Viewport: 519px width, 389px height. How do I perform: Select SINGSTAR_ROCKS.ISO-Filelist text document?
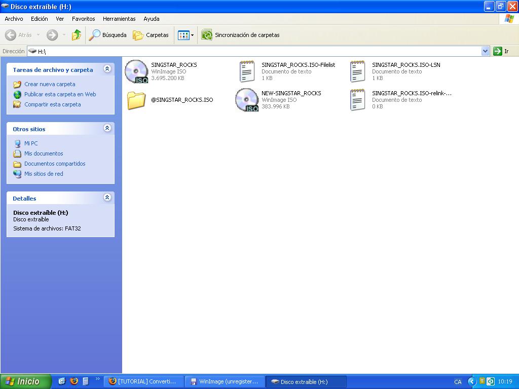(x=247, y=71)
